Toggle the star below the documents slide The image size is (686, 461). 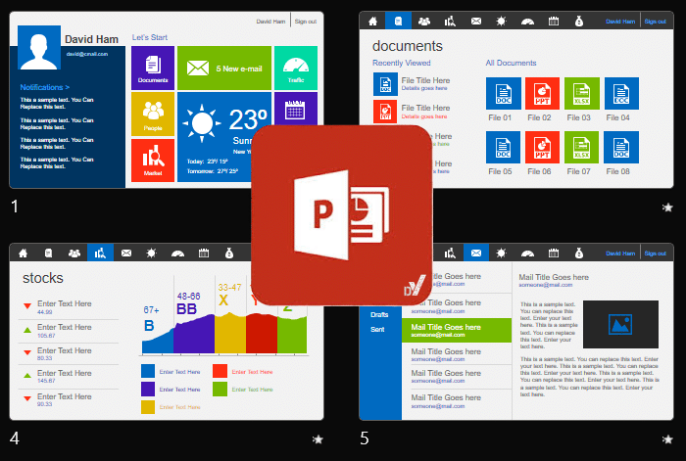click(667, 207)
